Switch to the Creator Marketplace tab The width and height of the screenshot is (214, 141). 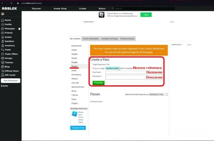point(91,39)
